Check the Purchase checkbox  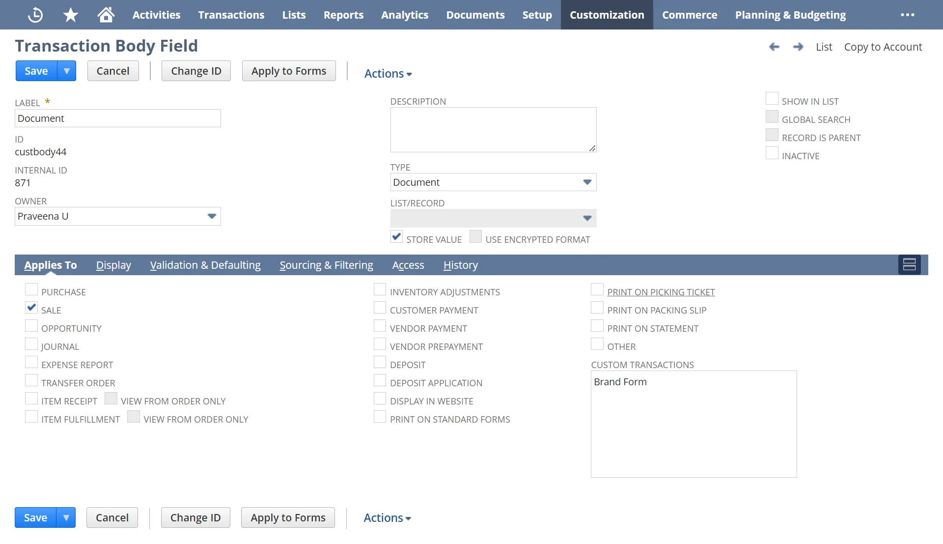click(x=31, y=289)
